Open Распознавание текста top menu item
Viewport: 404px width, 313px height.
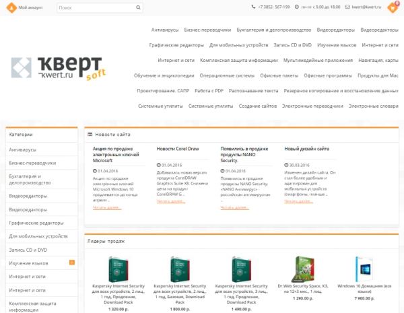254,91
